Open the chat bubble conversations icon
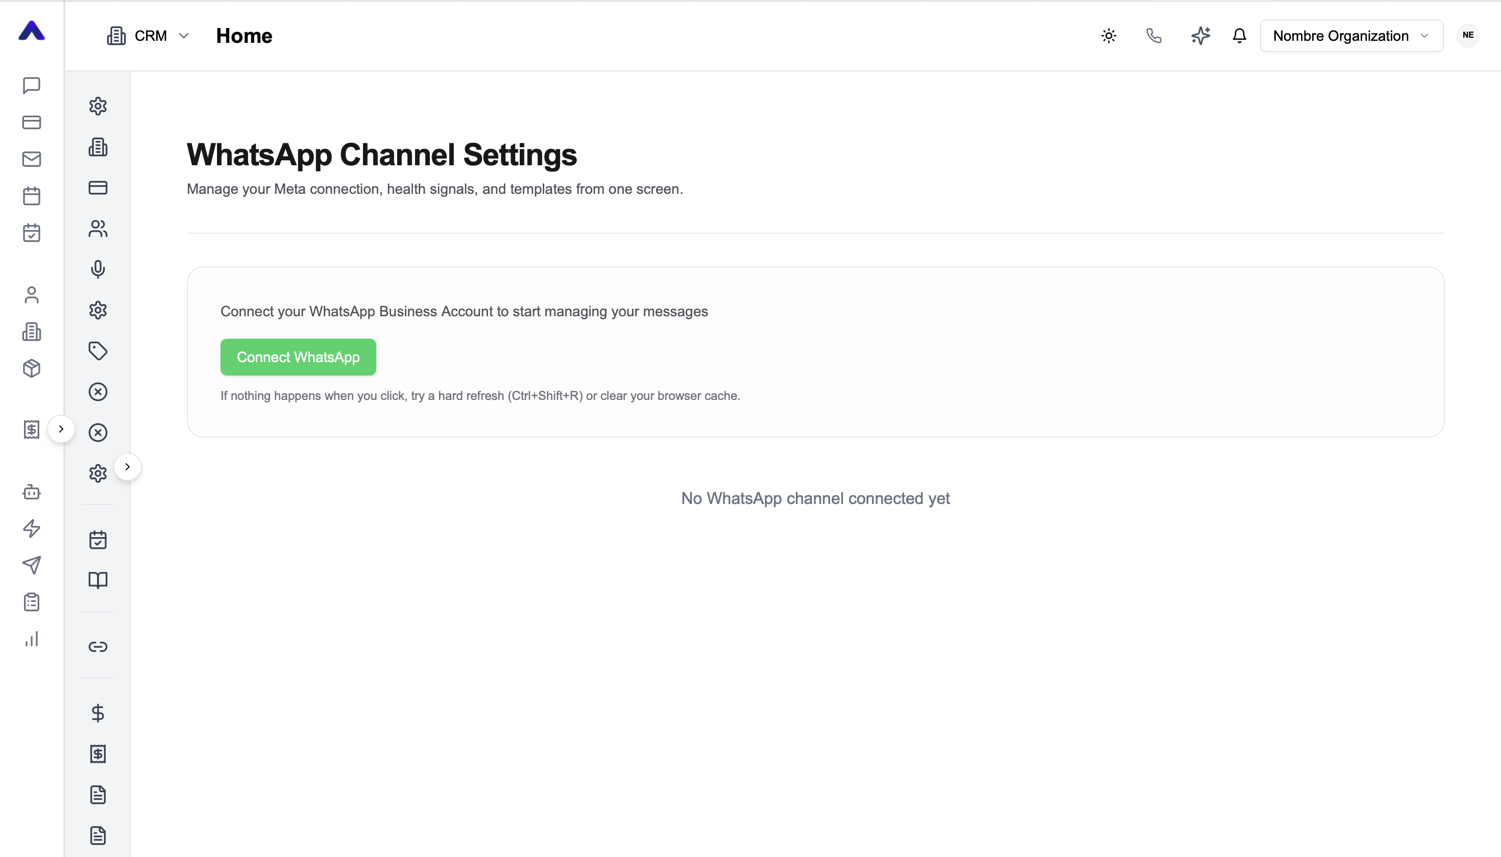This screenshot has width=1501, height=857. point(32,85)
